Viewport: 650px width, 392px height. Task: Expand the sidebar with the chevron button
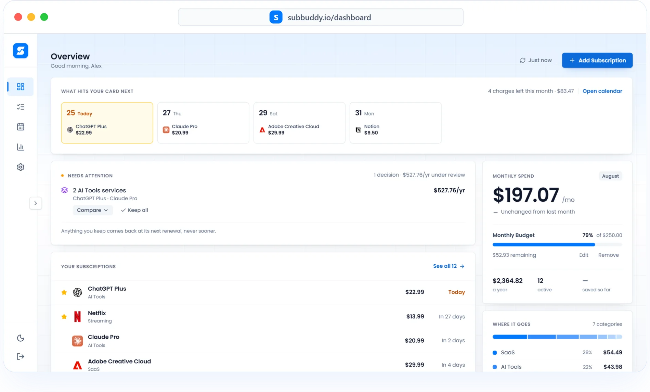36,203
